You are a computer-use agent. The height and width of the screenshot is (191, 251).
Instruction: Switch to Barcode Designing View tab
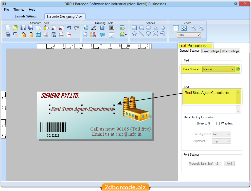64,17
